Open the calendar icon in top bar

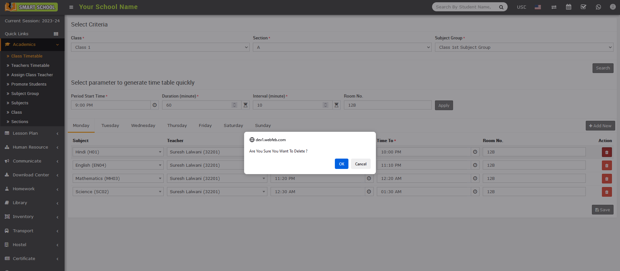coord(568,7)
